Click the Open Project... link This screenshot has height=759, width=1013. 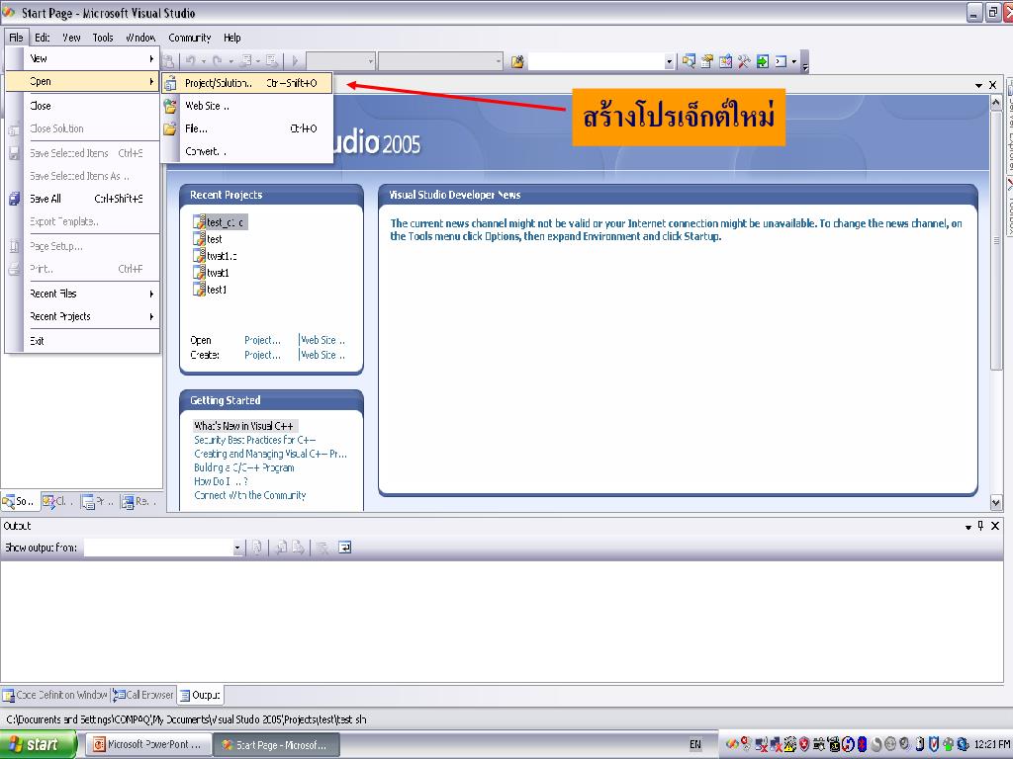point(262,340)
